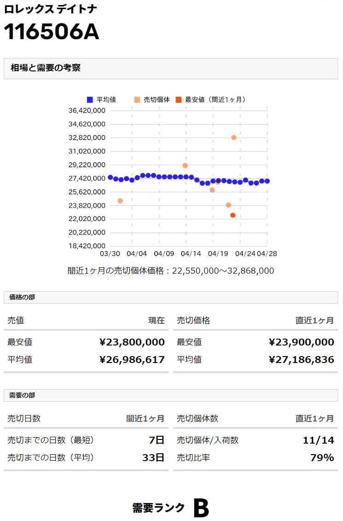The height and width of the screenshot is (521, 343).
Task: Click the first blue average dot at 03/30
Action: coord(110,177)
